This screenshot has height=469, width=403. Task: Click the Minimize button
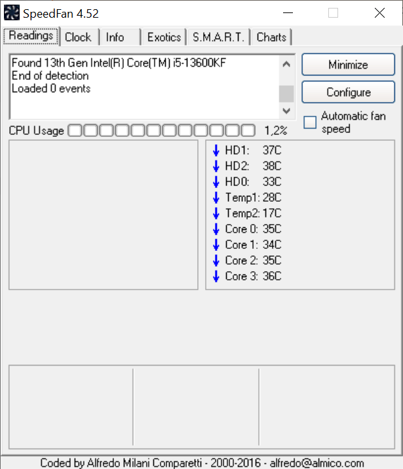(348, 65)
